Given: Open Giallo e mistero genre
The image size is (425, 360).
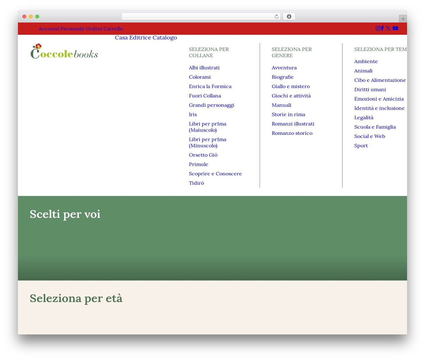Looking at the screenshot, I should [291, 86].
